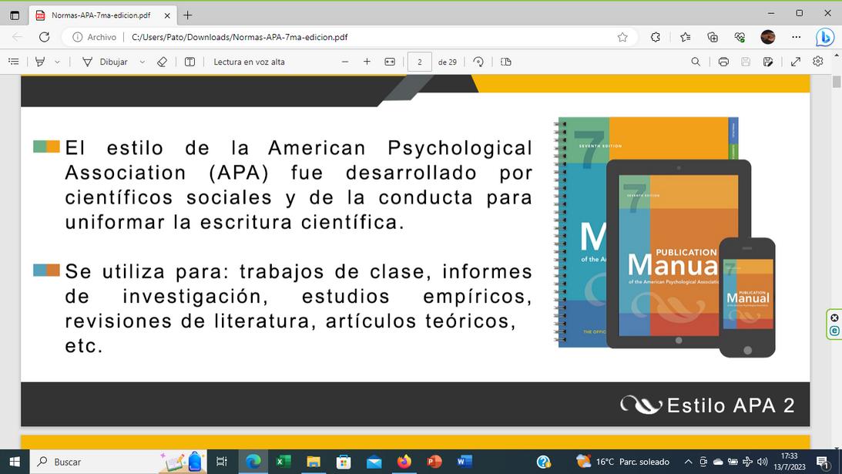Print the PDF document
The image size is (842, 474).
(x=723, y=62)
